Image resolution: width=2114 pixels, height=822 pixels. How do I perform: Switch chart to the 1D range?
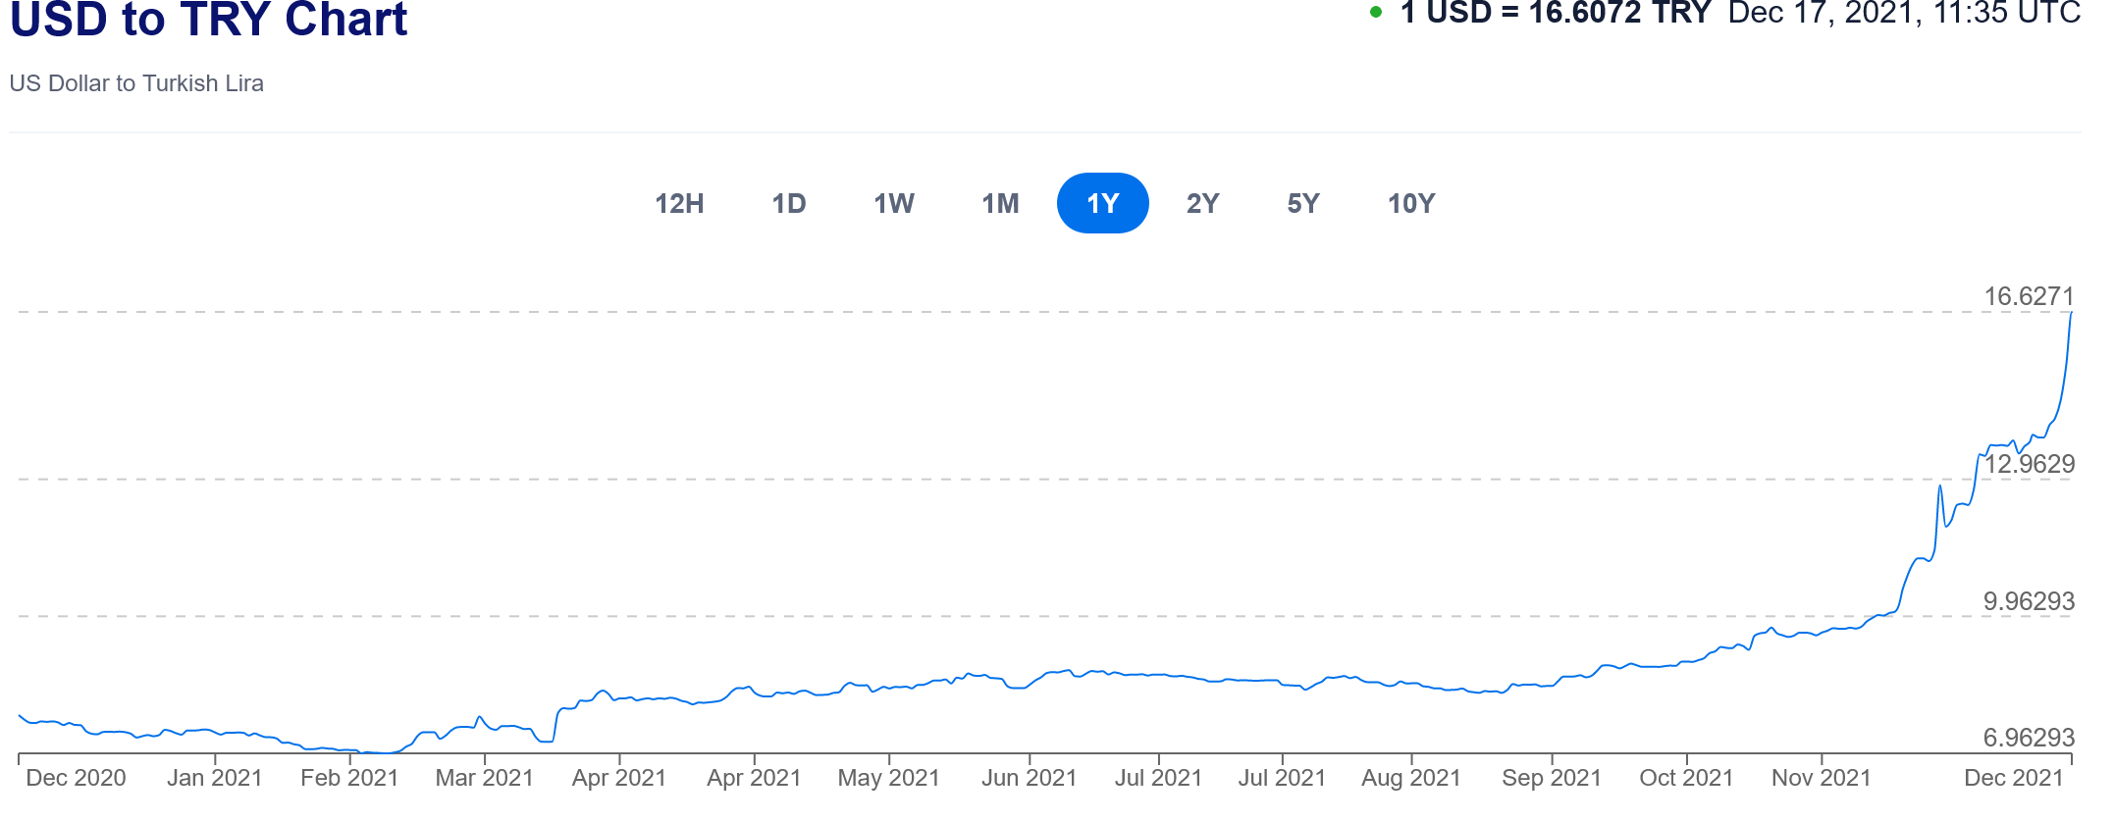click(x=788, y=204)
